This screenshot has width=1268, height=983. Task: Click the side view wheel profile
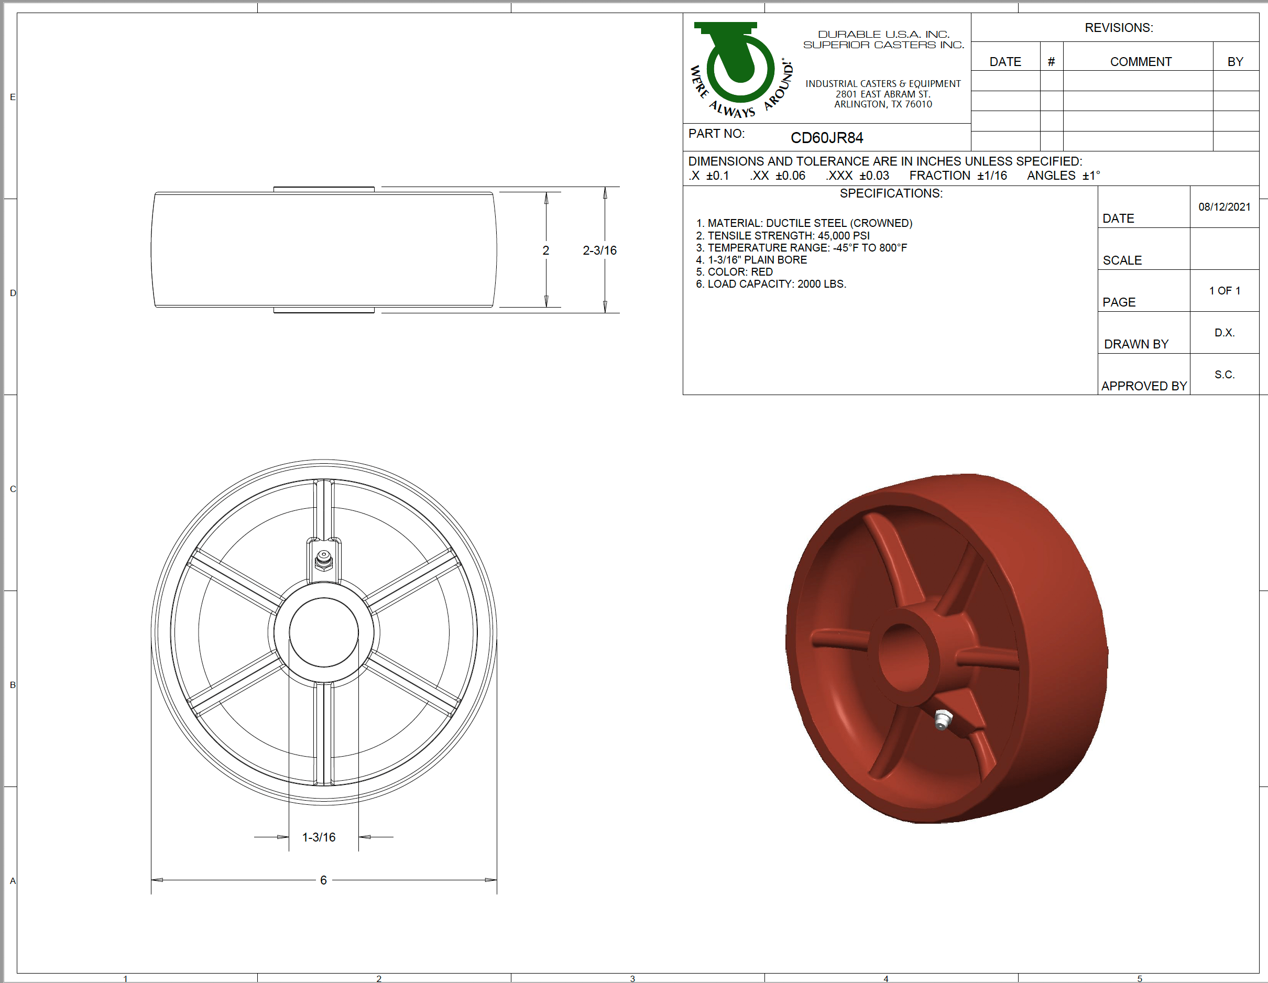click(323, 249)
